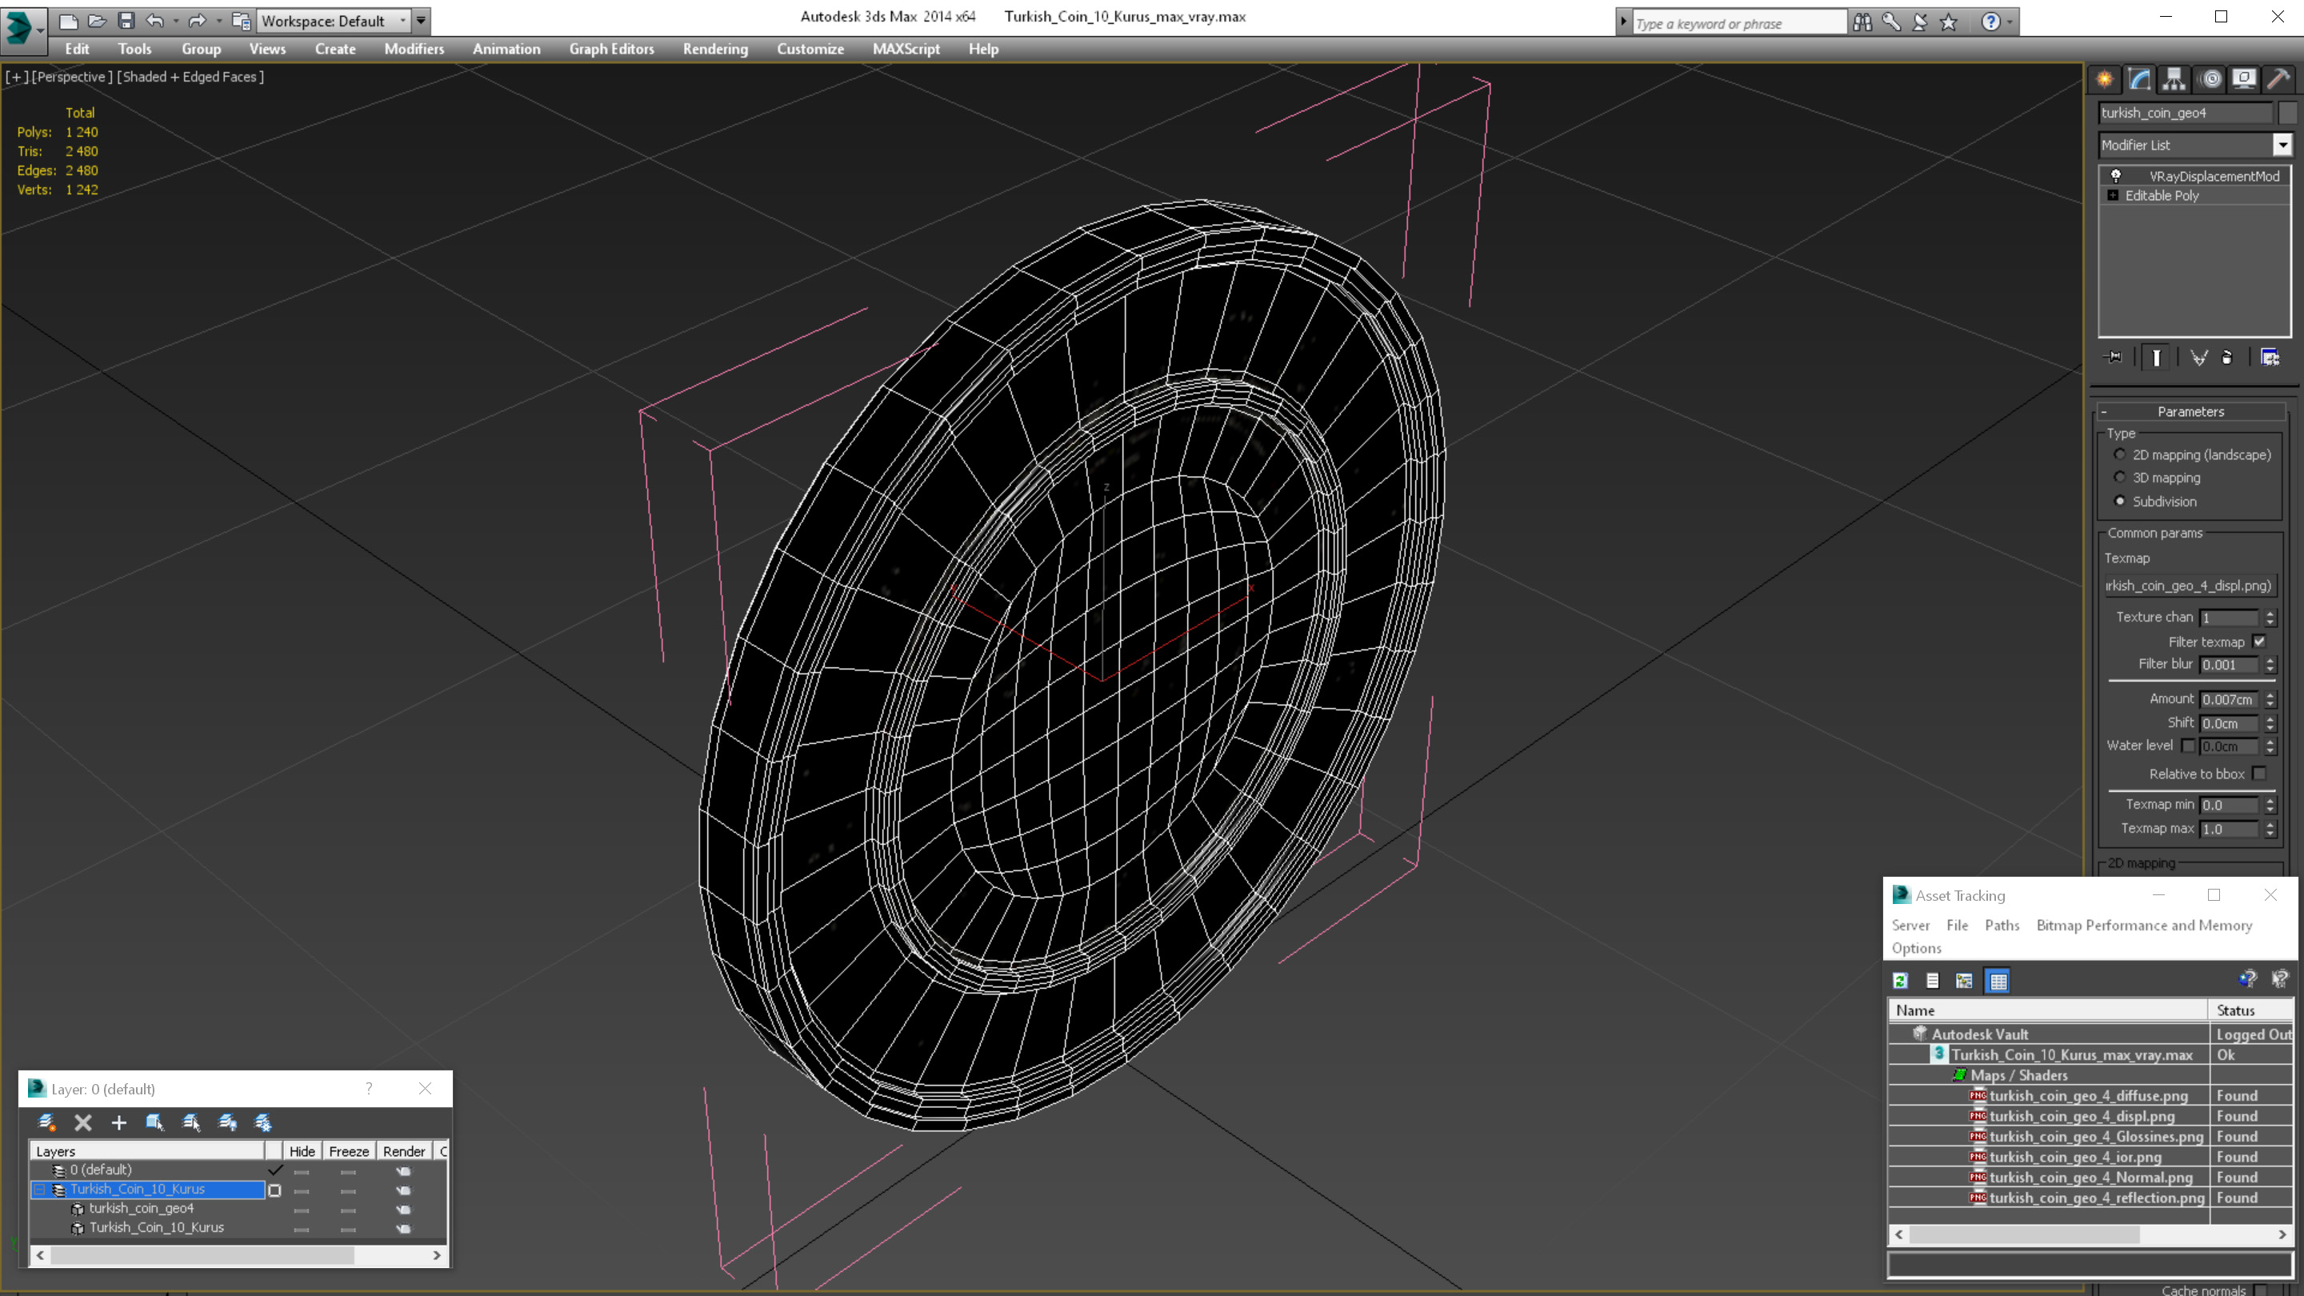Toggle the 2D mapping landscape radio button
The image size is (2304, 1296).
coord(2121,454)
